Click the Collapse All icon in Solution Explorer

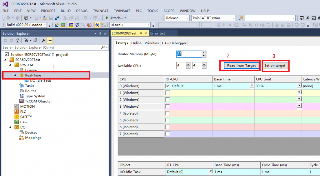point(35,40)
